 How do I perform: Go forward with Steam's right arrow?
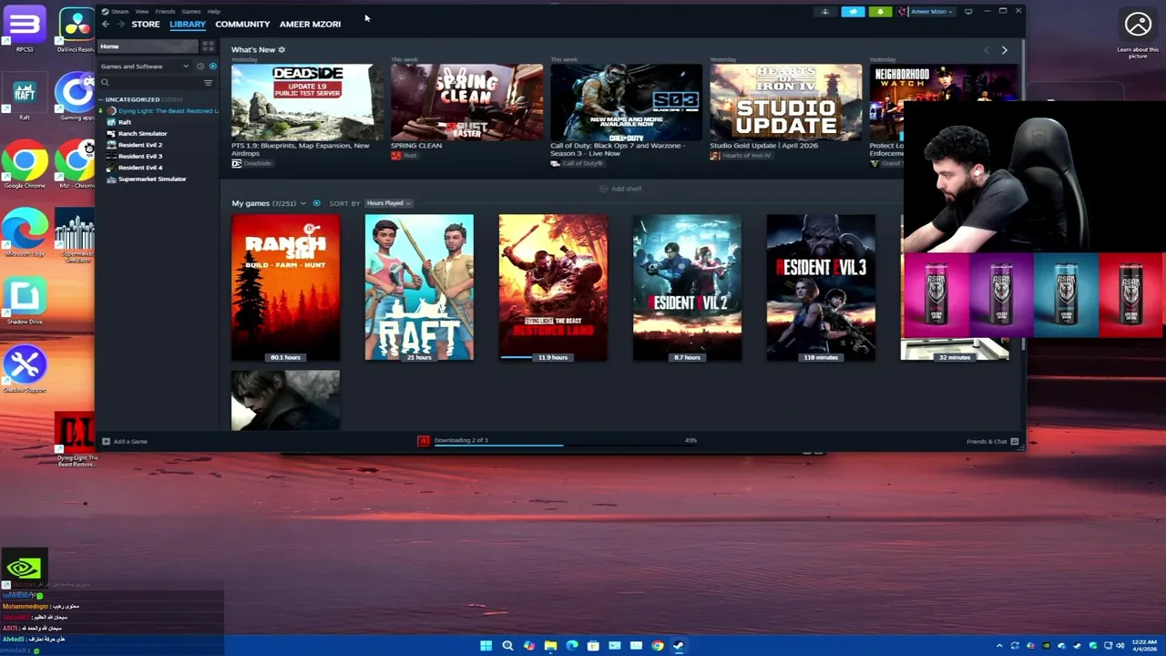119,25
